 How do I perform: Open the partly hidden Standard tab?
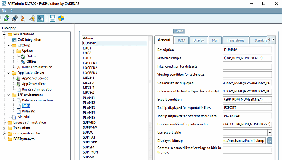pyautogui.click(x=259, y=41)
